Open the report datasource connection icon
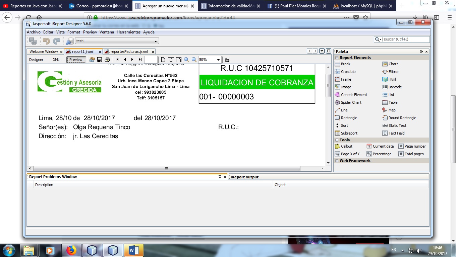Screen dimensions: 456x257 (x=69, y=41)
